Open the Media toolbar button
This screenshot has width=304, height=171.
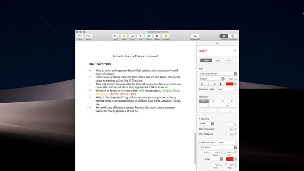click(157, 36)
